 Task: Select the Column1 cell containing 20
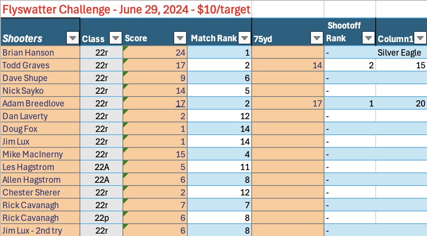click(x=401, y=103)
